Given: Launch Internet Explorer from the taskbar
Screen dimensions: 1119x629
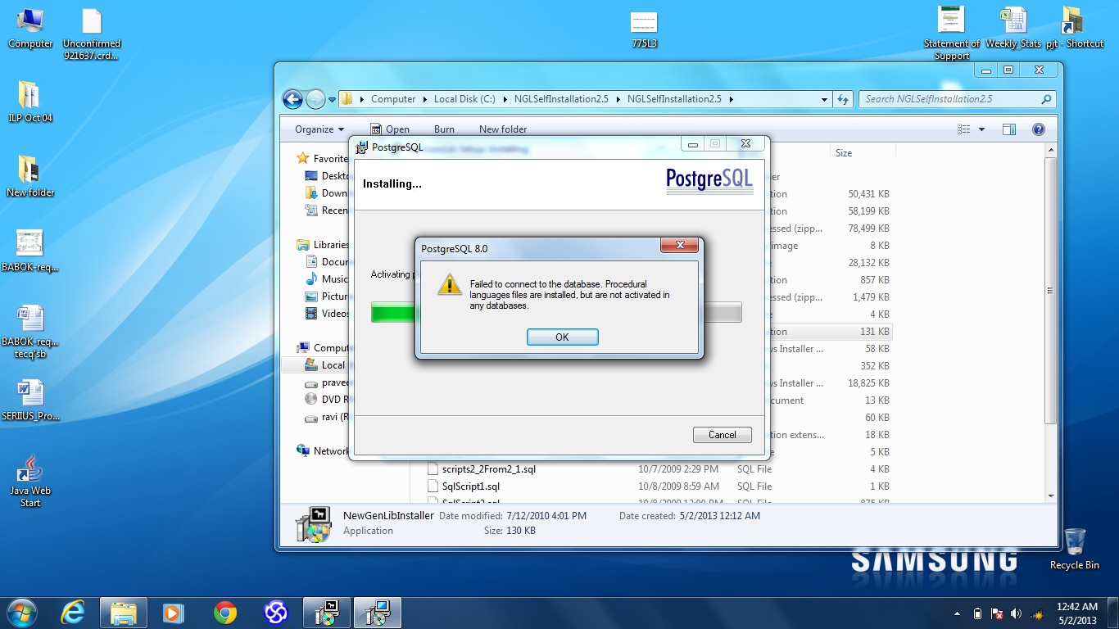Looking at the screenshot, I should tap(74, 613).
